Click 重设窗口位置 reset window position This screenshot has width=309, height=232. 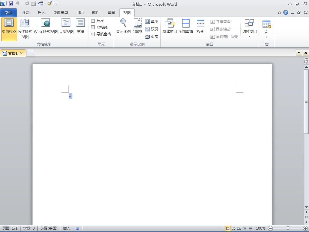coord(224,37)
